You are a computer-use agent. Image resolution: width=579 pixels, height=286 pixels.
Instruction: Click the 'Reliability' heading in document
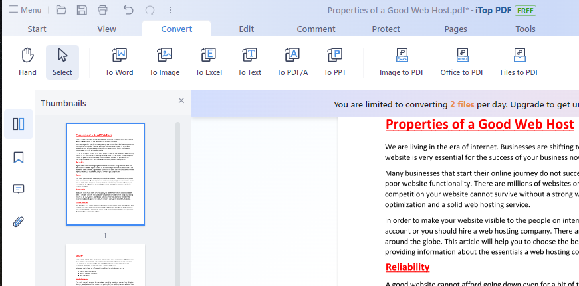(x=407, y=267)
